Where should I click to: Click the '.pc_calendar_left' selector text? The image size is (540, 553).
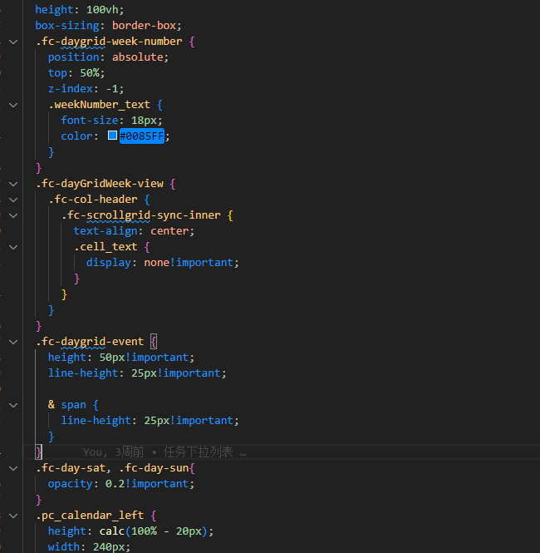point(90,516)
